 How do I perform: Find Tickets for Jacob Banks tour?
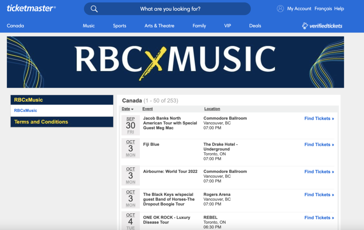point(319,119)
